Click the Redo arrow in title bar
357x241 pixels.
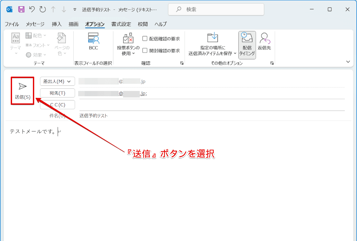[x=43, y=9]
